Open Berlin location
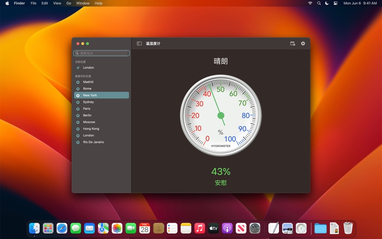Viewport: 382px width, 239px height. point(87,116)
